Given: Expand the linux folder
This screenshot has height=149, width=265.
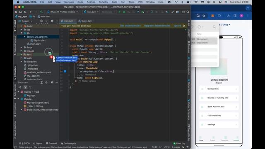Looking at the screenshot, I should click(21, 47).
